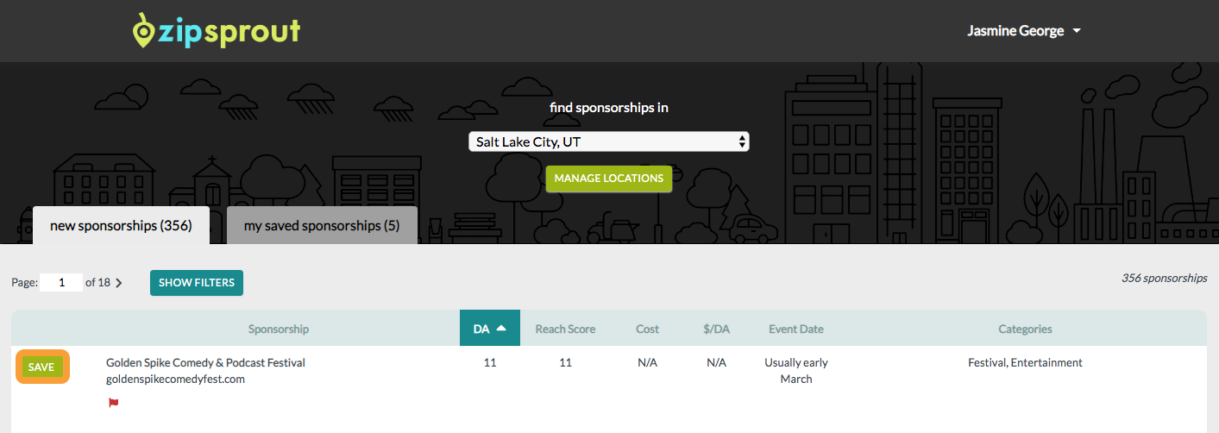
Task: Click 'Usually early March' event date
Action: pos(796,371)
